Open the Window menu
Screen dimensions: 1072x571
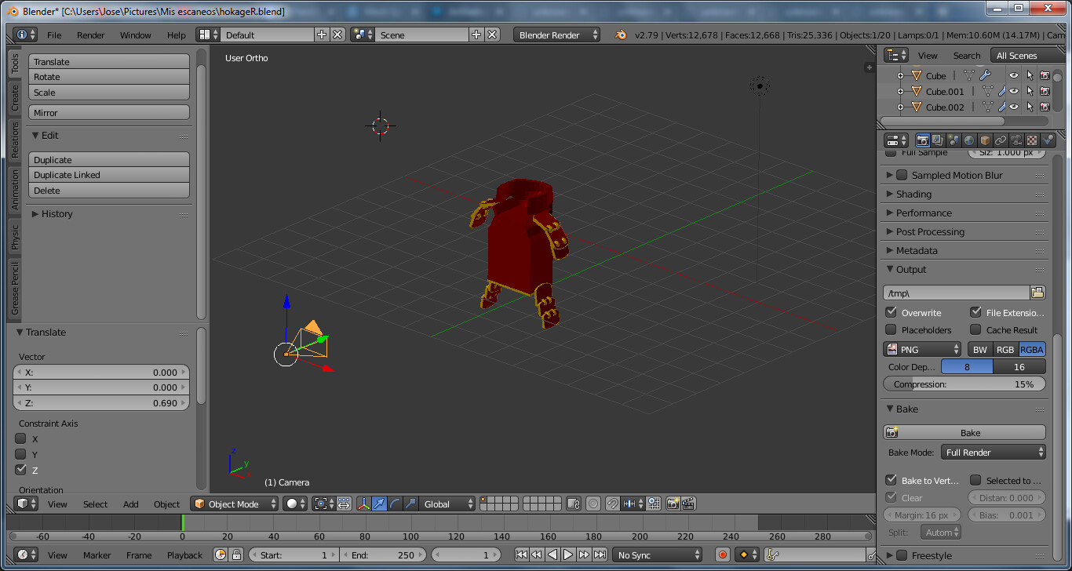pyautogui.click(x=136, y=35)
